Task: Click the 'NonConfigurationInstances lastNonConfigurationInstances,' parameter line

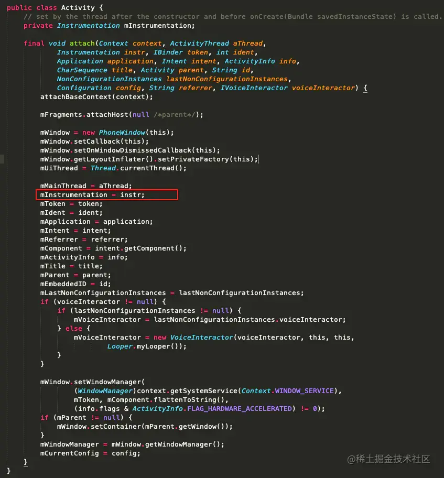Action: 174,79
